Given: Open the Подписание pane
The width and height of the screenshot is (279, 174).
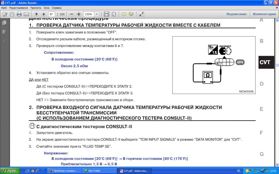Looking at the screenshot, I should point(236,14).
